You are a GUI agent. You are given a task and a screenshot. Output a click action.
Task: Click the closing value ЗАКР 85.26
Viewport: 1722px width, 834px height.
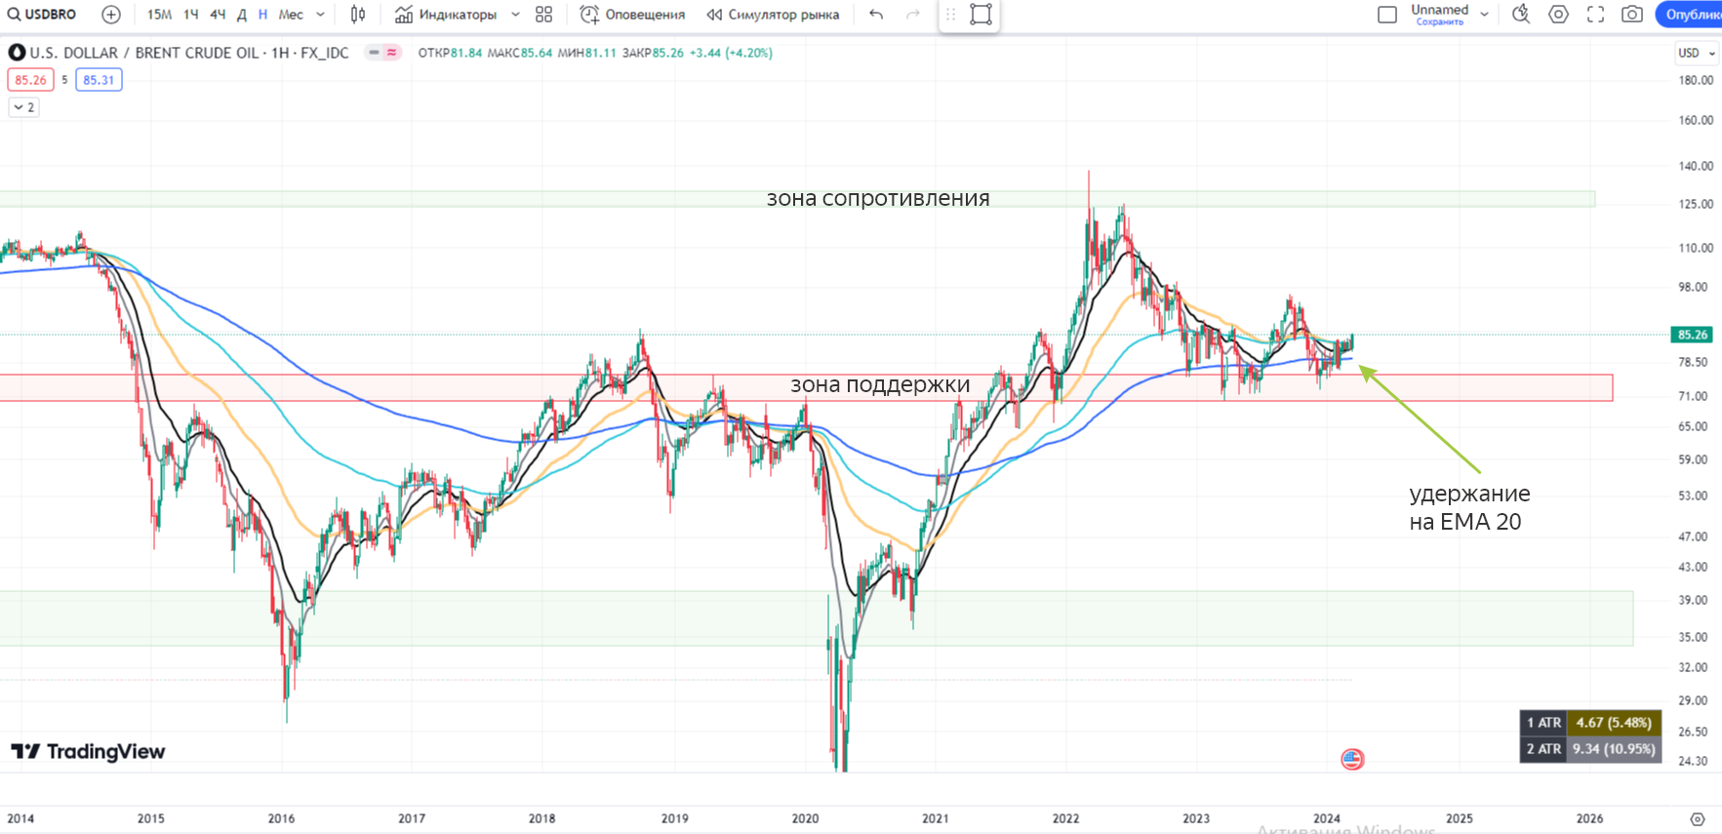[x=653, y=53]
